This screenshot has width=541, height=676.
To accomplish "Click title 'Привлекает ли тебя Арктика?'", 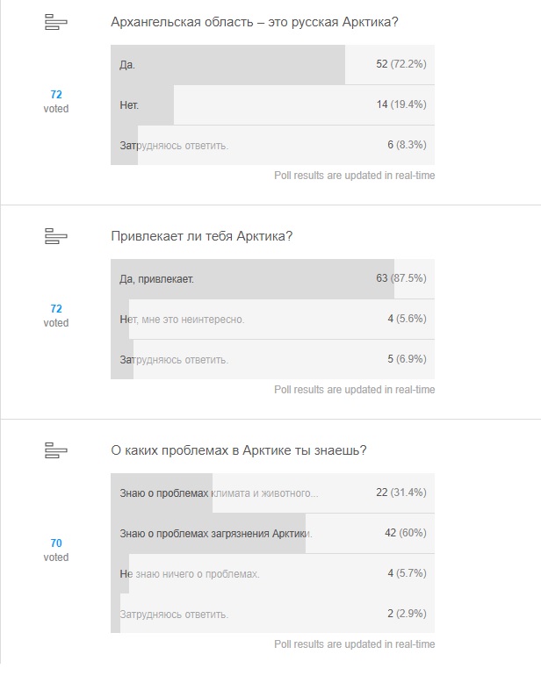I will click(x=202, y=236).
